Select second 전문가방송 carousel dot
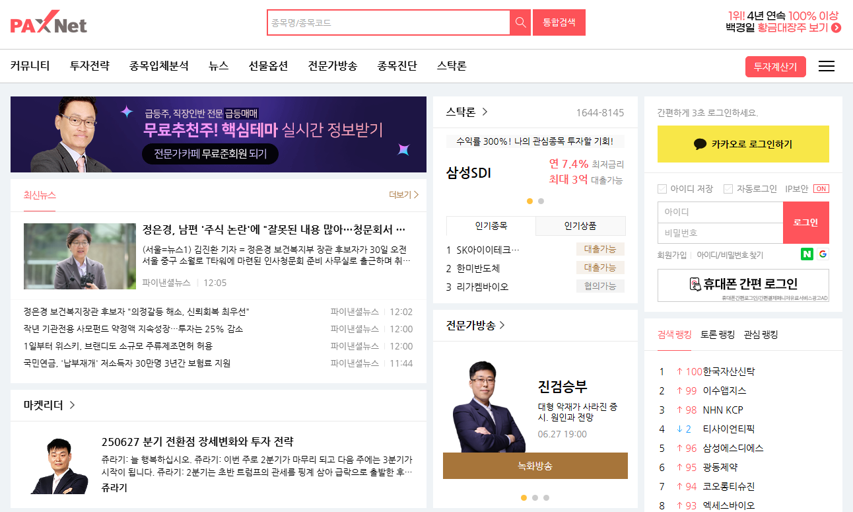 (x=535, y=497)
